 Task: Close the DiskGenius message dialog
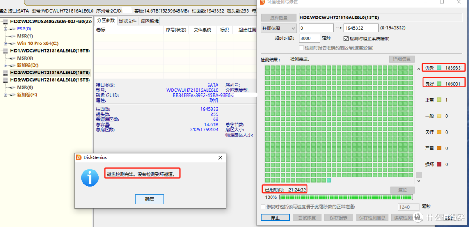click(220, 157)
